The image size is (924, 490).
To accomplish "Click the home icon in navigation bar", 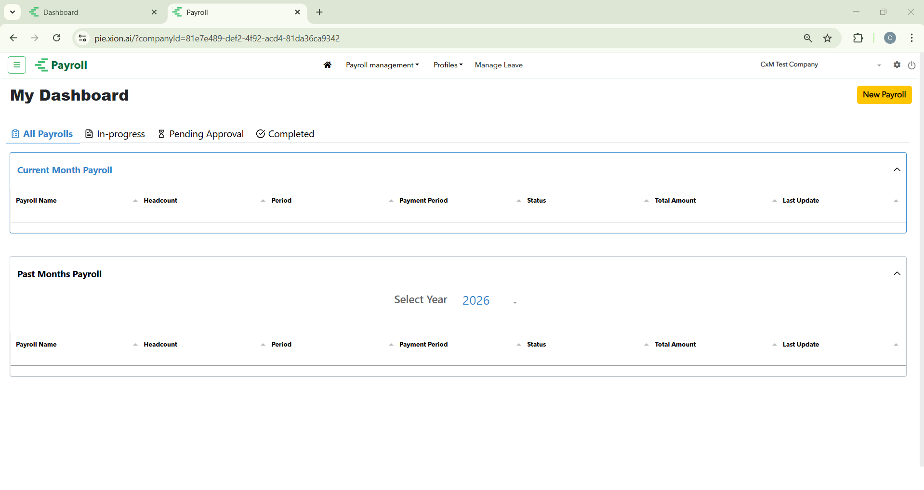I will pos(328,65).
